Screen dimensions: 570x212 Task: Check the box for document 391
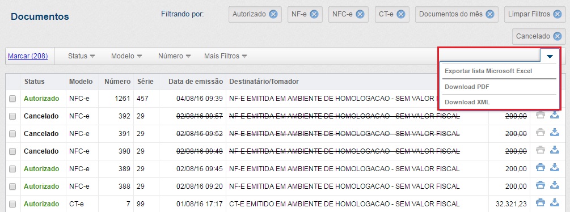(12, 134)
